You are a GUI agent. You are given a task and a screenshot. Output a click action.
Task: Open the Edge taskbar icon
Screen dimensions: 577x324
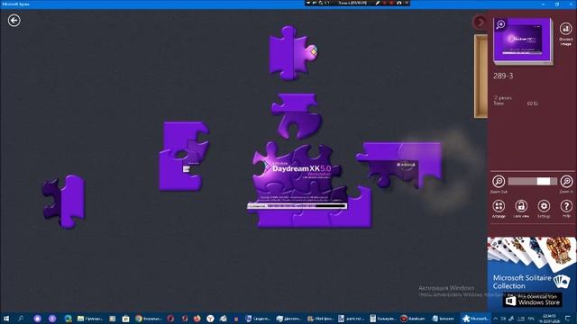69,319
